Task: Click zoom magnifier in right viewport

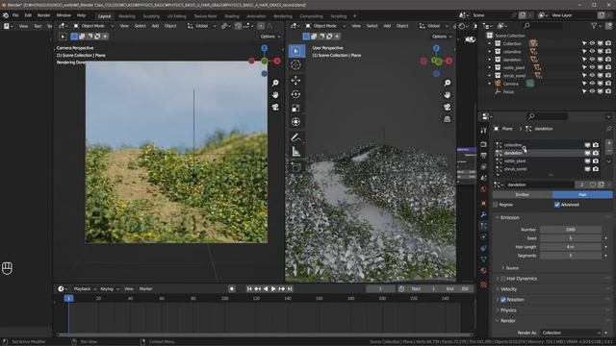Action: tap(447, 83)
